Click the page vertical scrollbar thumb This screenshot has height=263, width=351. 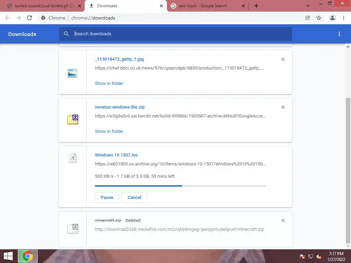tap(348, 171)
